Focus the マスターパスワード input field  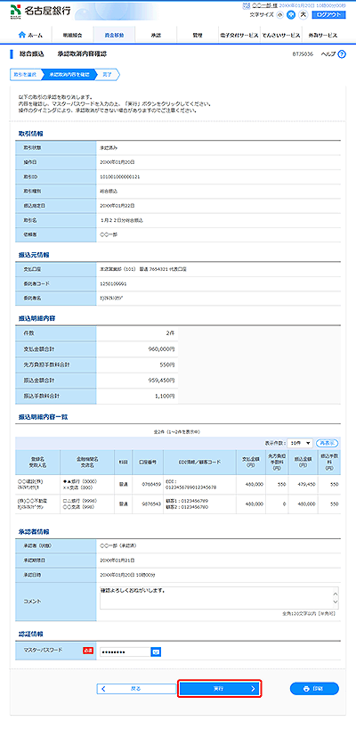(125, 652)
